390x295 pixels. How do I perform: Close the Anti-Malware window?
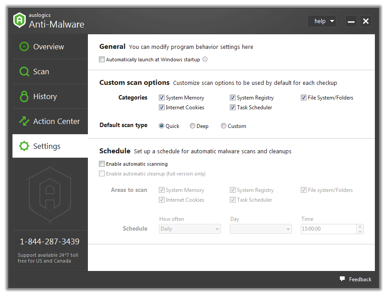click(366, 21)
